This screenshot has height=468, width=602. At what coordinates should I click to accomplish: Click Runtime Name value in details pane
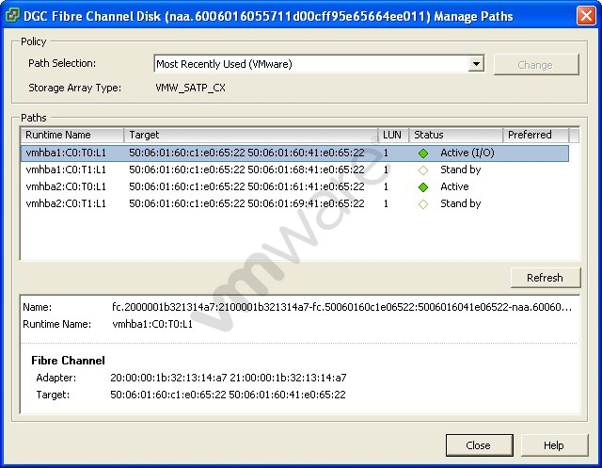coord(152,324)
